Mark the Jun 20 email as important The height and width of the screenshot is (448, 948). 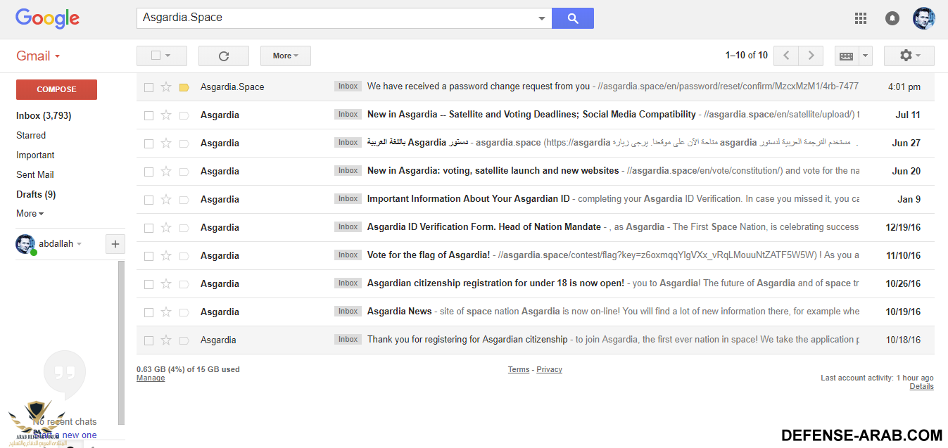[184, 172]
